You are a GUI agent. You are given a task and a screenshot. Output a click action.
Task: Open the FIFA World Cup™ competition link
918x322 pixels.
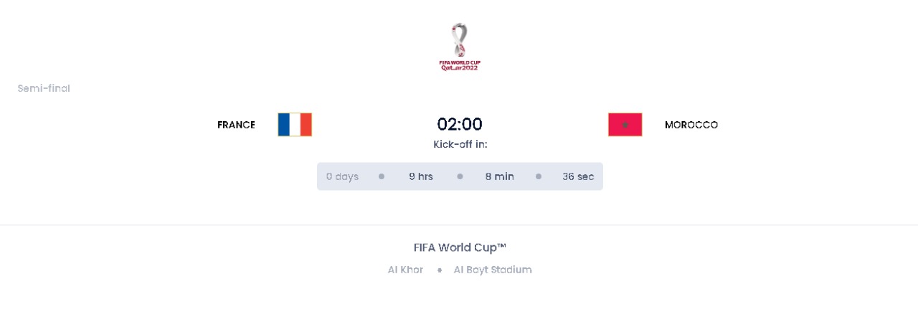[x=460, y=247]
